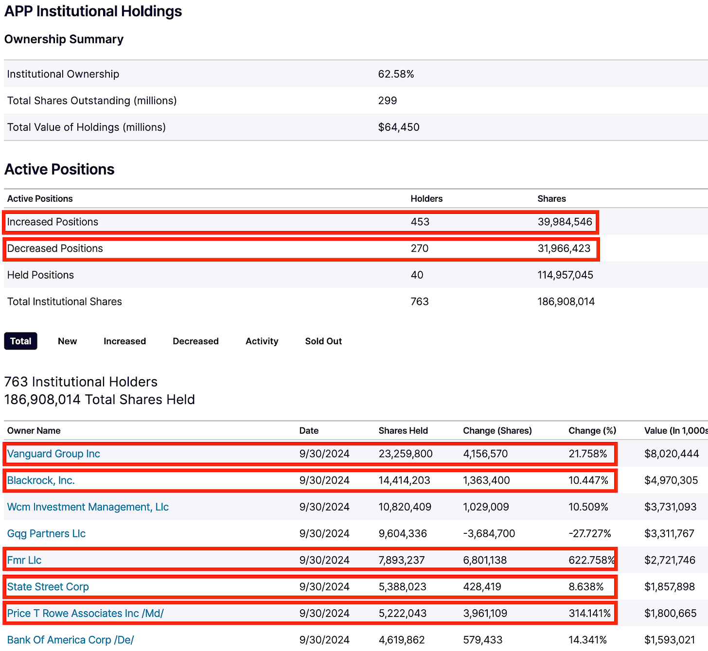Click the Held Positions row label
This screenshot has height=651, width=708.
(x=40, y=275)
